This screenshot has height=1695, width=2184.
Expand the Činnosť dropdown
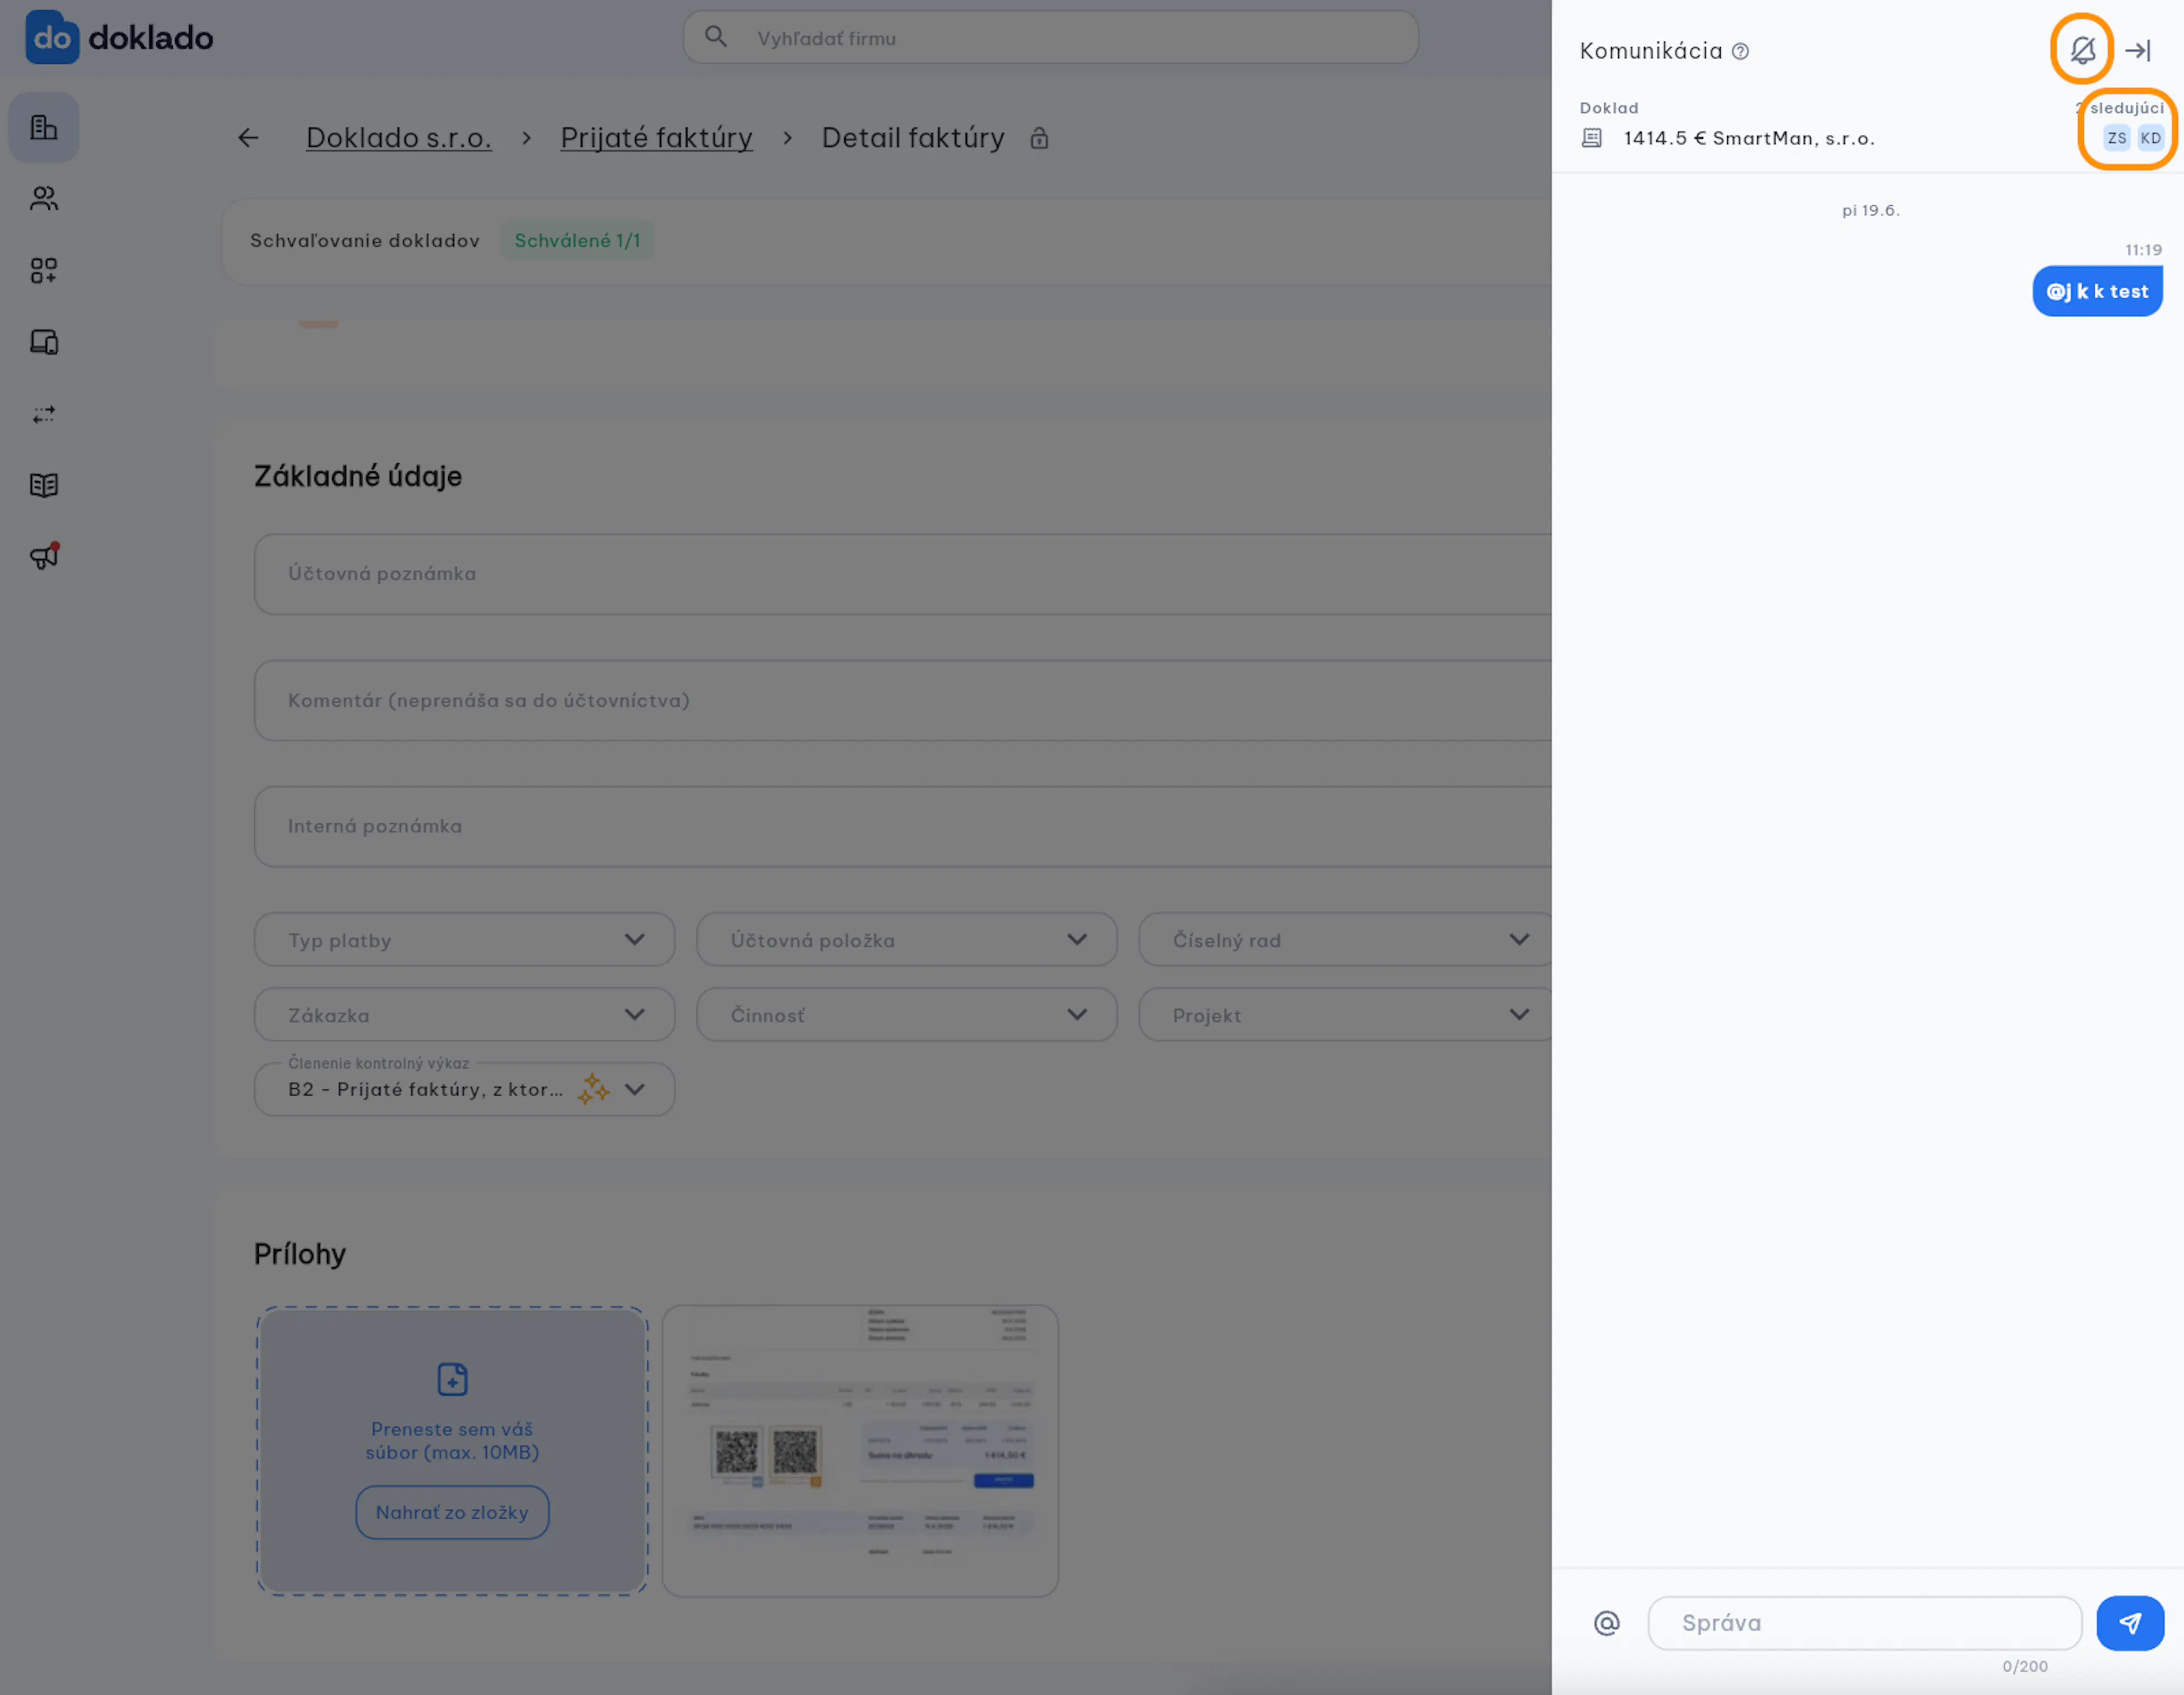[907, 1015]
